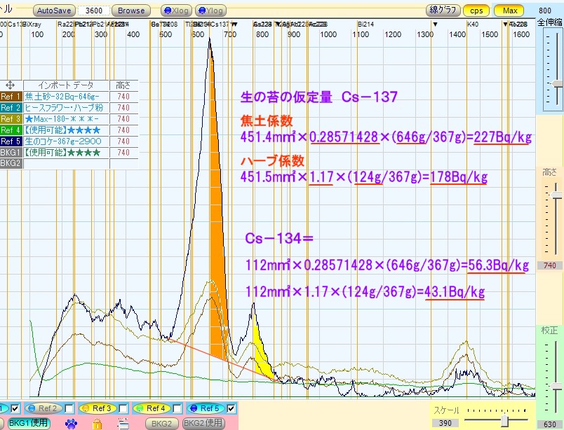Enable the Ref 3 checkbox

coord(123,408)
